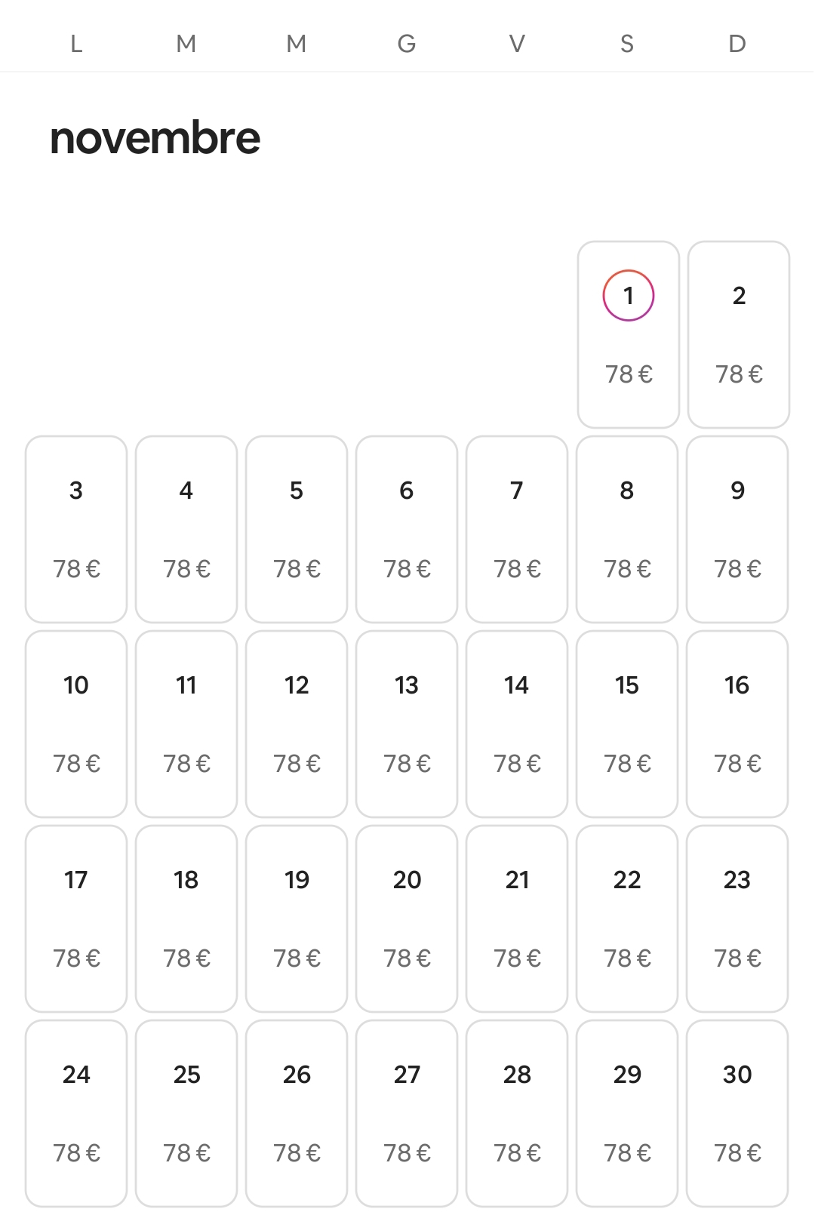Image resolution: width=815 pixels, height=1212 pixels.
Task: Choose November 26 in calendar
Action: pyautogui.click(x=297, y=1113)
